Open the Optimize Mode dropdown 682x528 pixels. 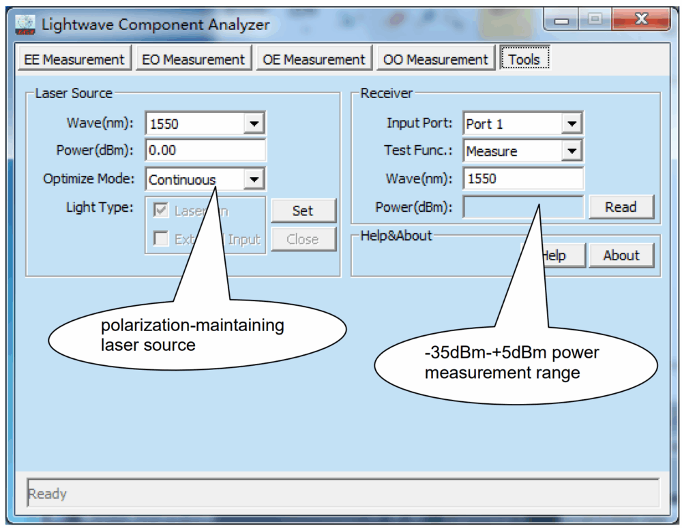click(x=254, y=180)
